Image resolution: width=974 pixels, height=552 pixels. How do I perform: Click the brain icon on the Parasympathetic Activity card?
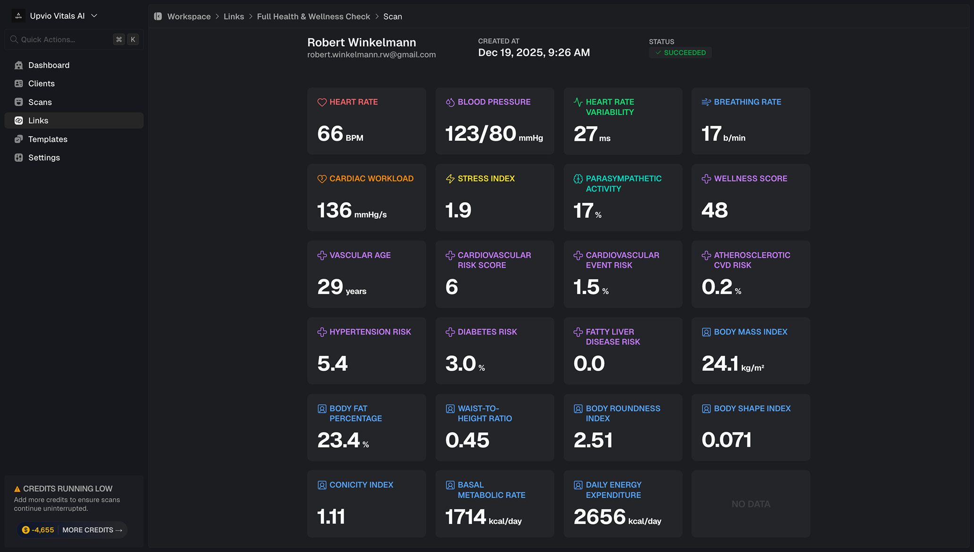pyautogui.click(x=578, y=179)
